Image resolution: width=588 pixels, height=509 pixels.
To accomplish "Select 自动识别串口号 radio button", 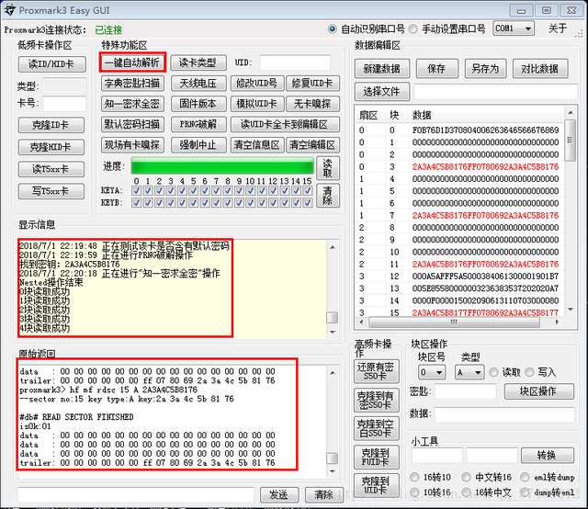I will click(x=332, y=28).
